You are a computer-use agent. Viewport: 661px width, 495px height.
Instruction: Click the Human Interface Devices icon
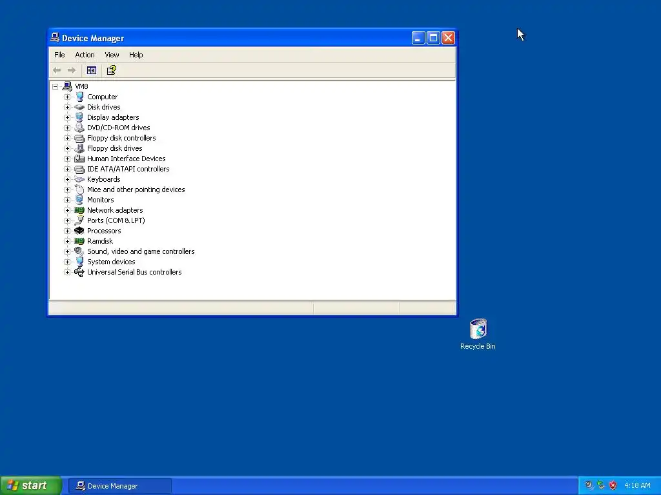[x=79, y=159]
